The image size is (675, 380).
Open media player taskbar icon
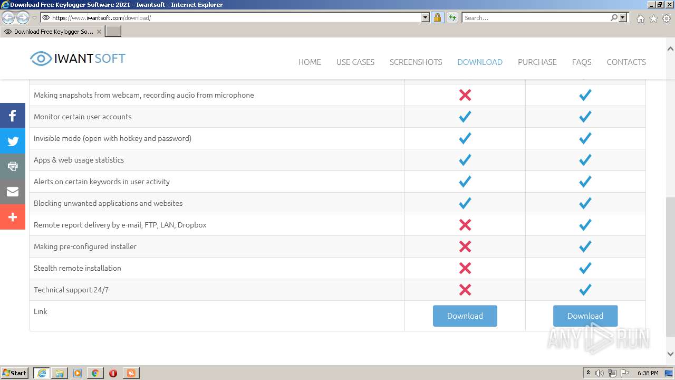click(78, 373)
